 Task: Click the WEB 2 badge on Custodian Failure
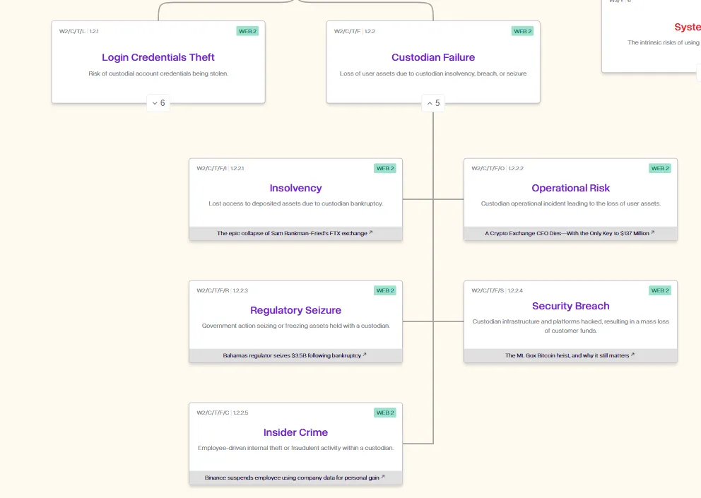(x=522, y=31)
